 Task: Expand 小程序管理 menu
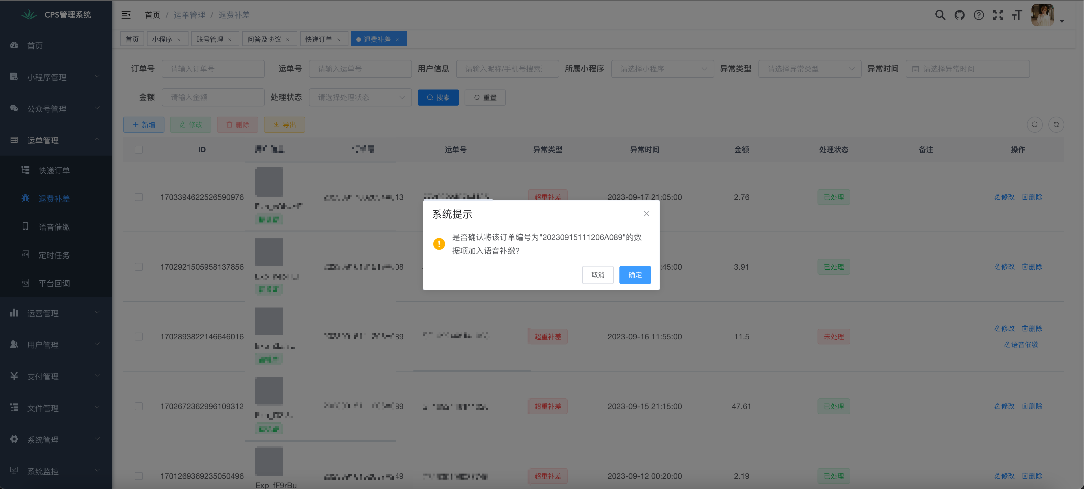click(x=56, y=77)
